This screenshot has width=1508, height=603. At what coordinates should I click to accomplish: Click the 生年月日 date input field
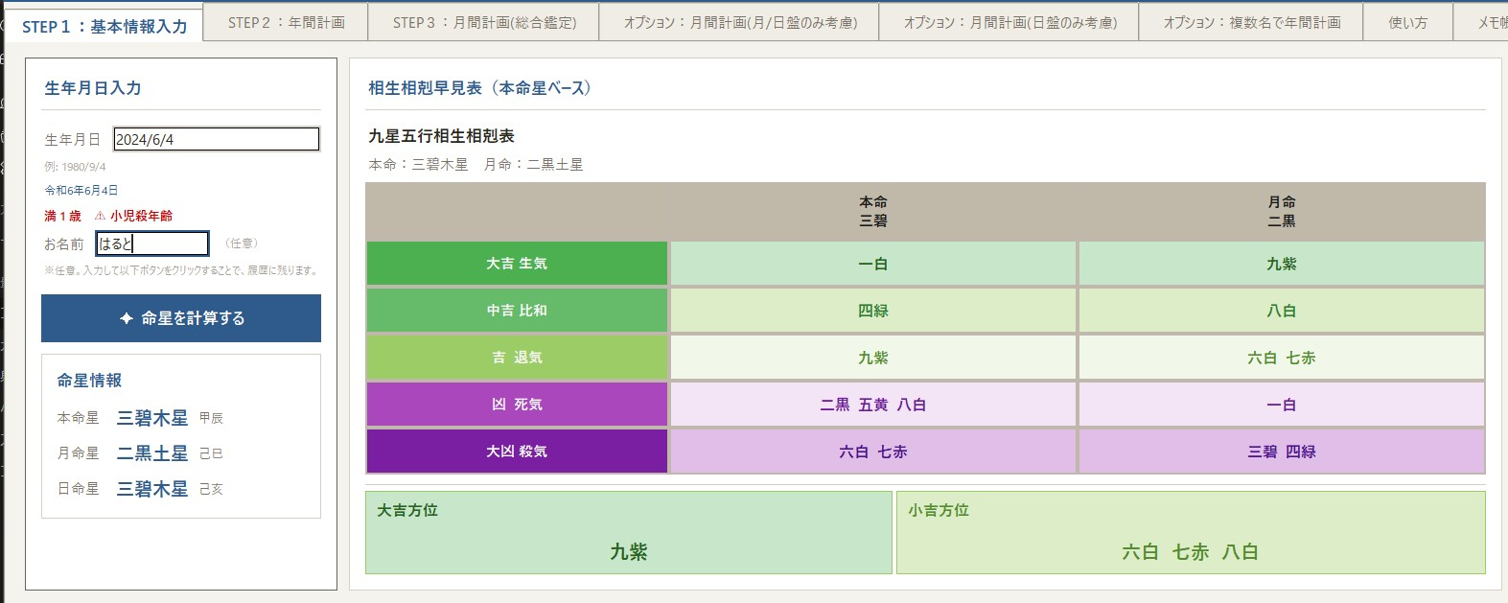click(217, 139)
